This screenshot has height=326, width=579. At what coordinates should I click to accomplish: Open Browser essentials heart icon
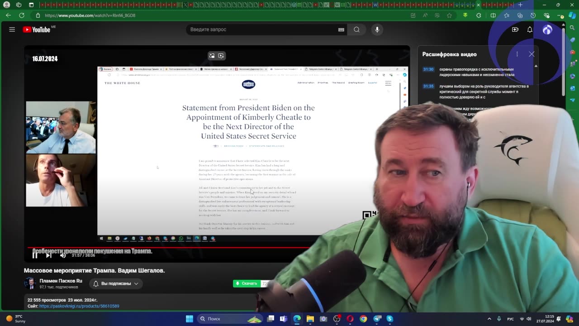coord(546,15)
